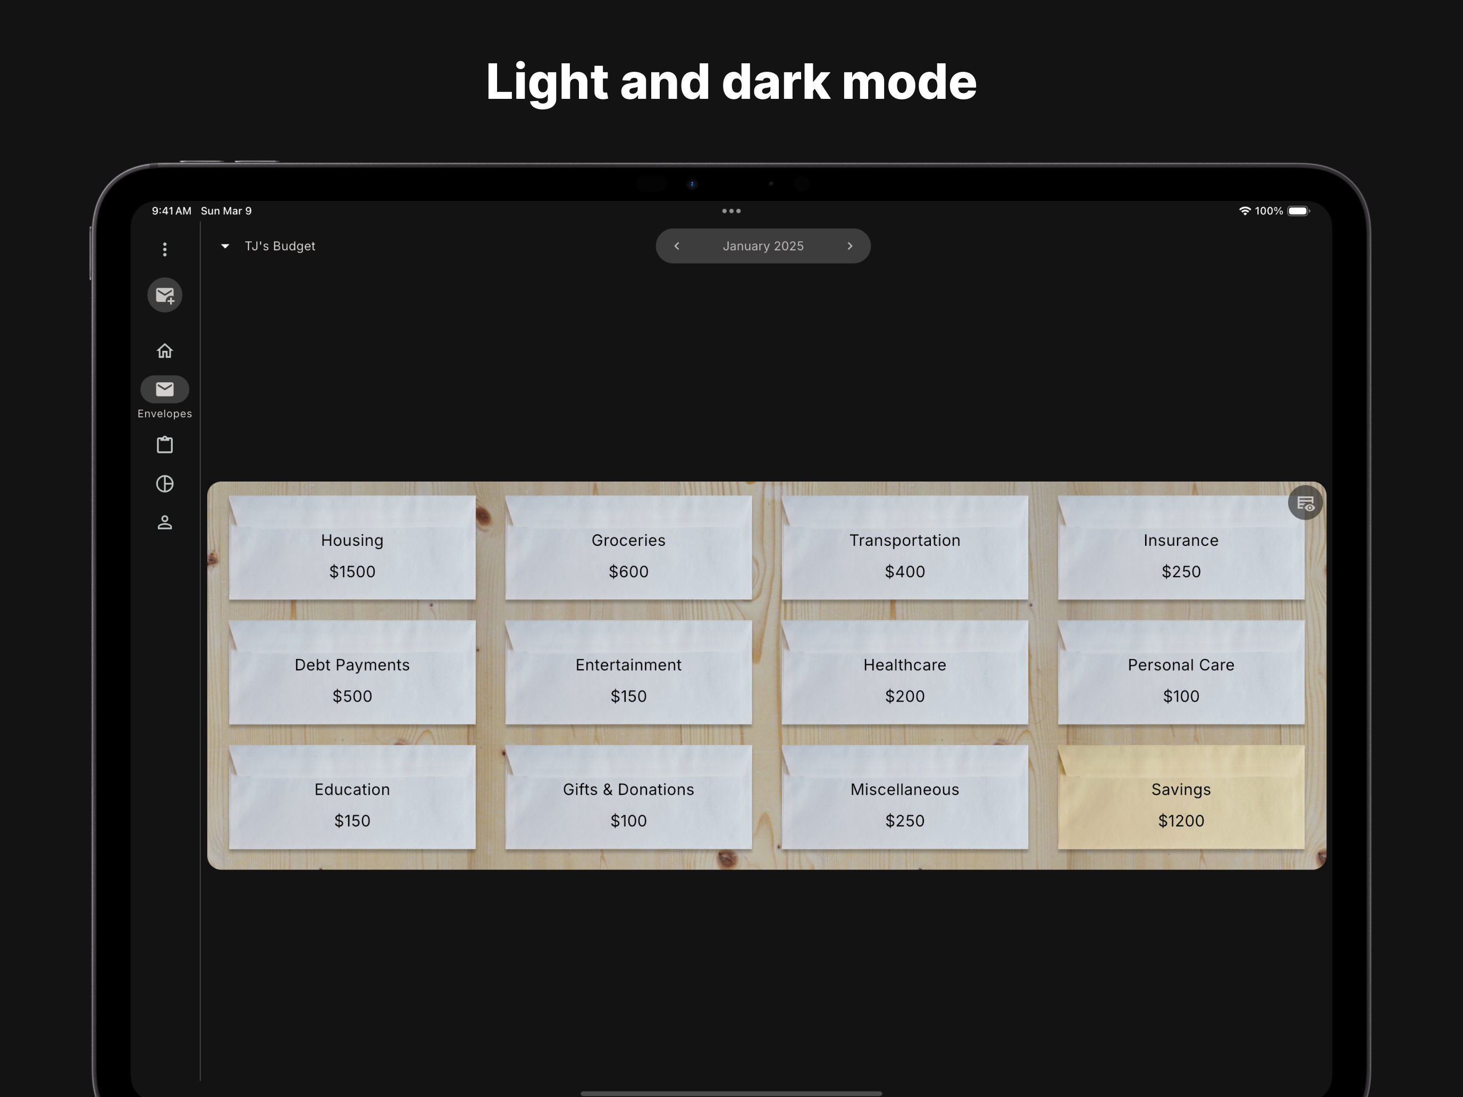The image size is (1463, 1097).
Task: Tap the iPad multitasking three-dots
Action: [731, 211]
